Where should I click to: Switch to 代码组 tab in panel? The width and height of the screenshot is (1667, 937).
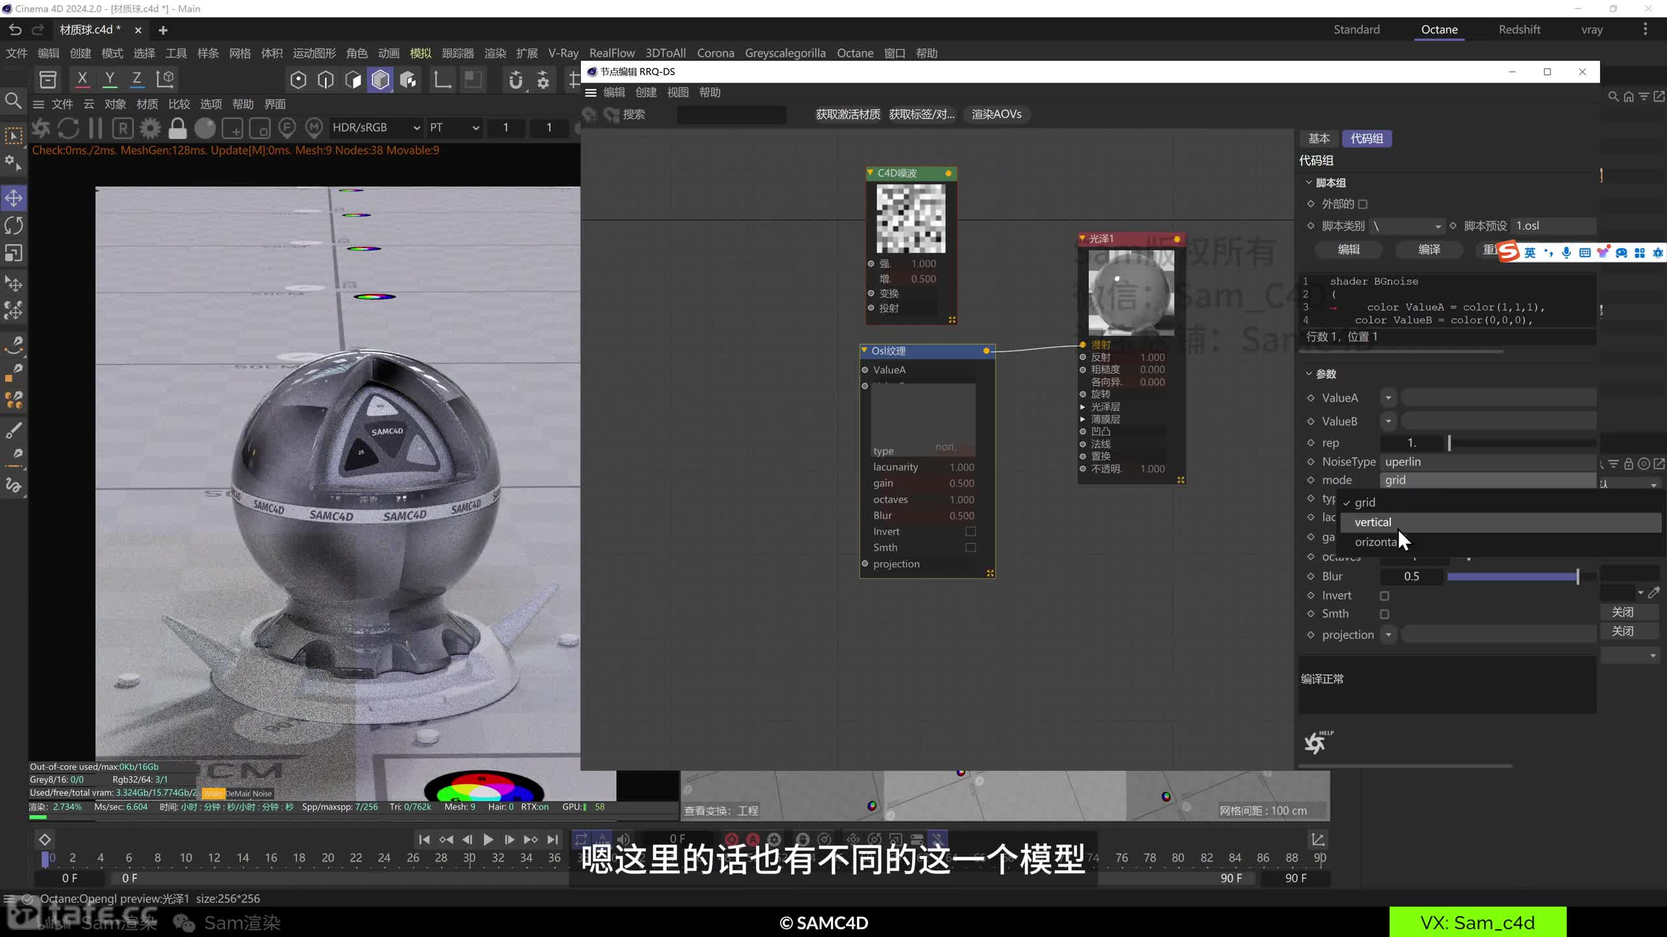[1365, 139]
